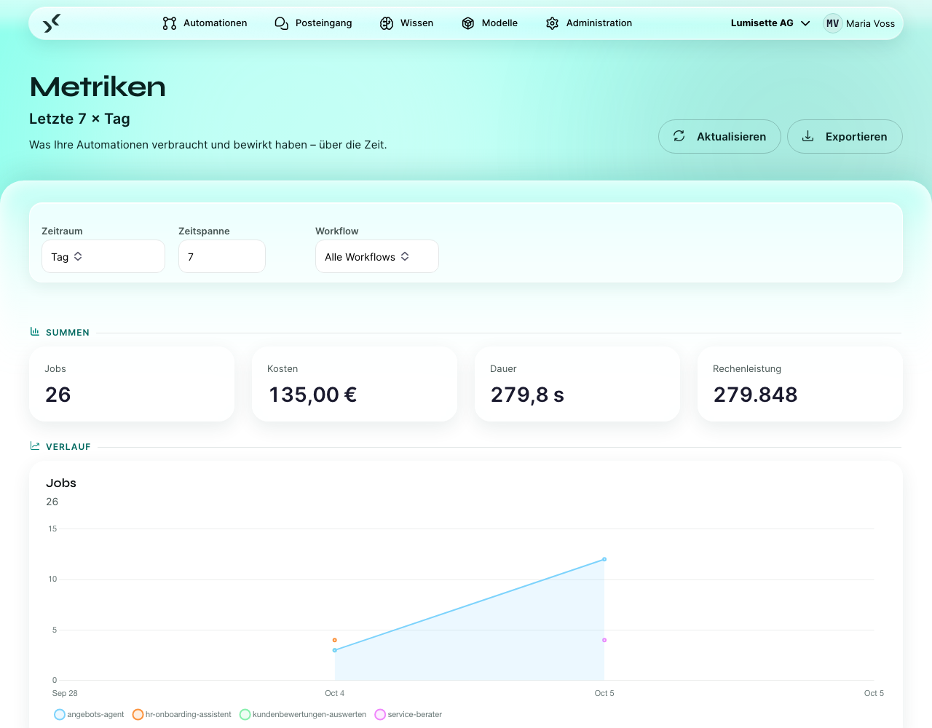
Task: Click the pink data point on Oct 5
Action: (x=604, y=640)
